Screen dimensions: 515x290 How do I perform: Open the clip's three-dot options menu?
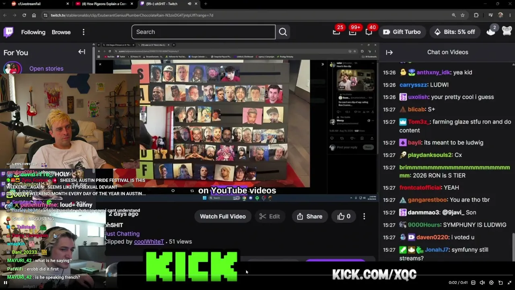tap(364, 216)
